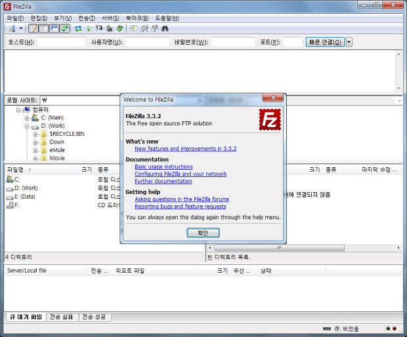Open the 파일(F) menu
The image size is (407, 337).
pyautogui.click(x=15, y=18)
